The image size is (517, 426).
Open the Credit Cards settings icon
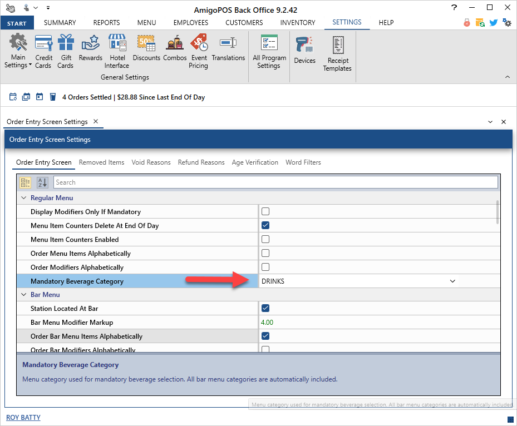[43, 50]
